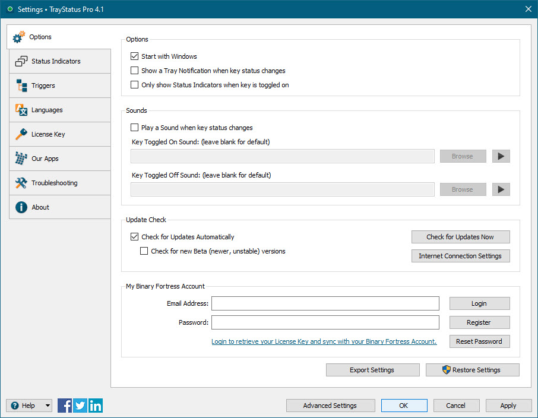Enable Play a Sound when key status changes

tap(134, 128)
